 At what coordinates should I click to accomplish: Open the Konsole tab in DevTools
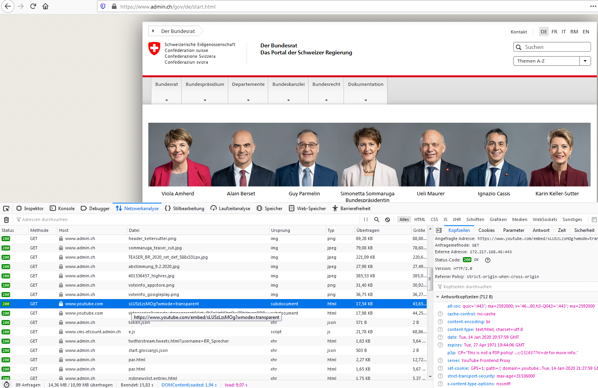point(62,209)
